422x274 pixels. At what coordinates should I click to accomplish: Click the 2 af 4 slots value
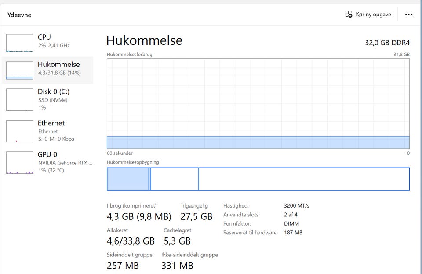(x=291, y=215)
